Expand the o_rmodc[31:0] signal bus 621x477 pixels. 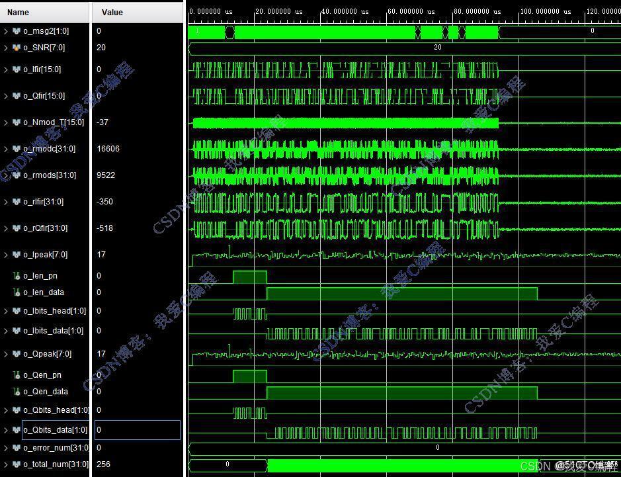point(5,149)
